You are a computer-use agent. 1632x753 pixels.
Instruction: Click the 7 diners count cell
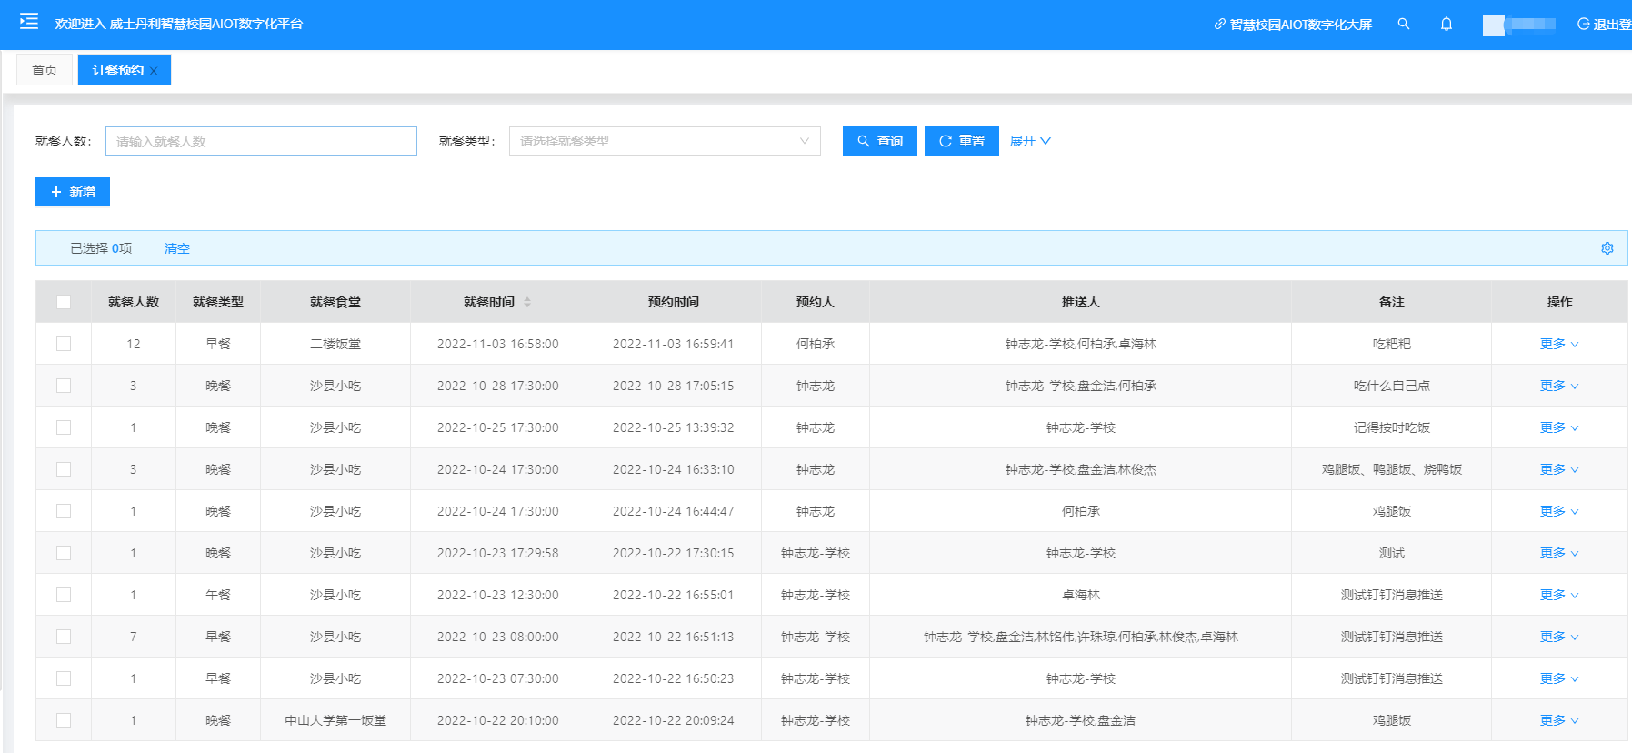[134, 637]
